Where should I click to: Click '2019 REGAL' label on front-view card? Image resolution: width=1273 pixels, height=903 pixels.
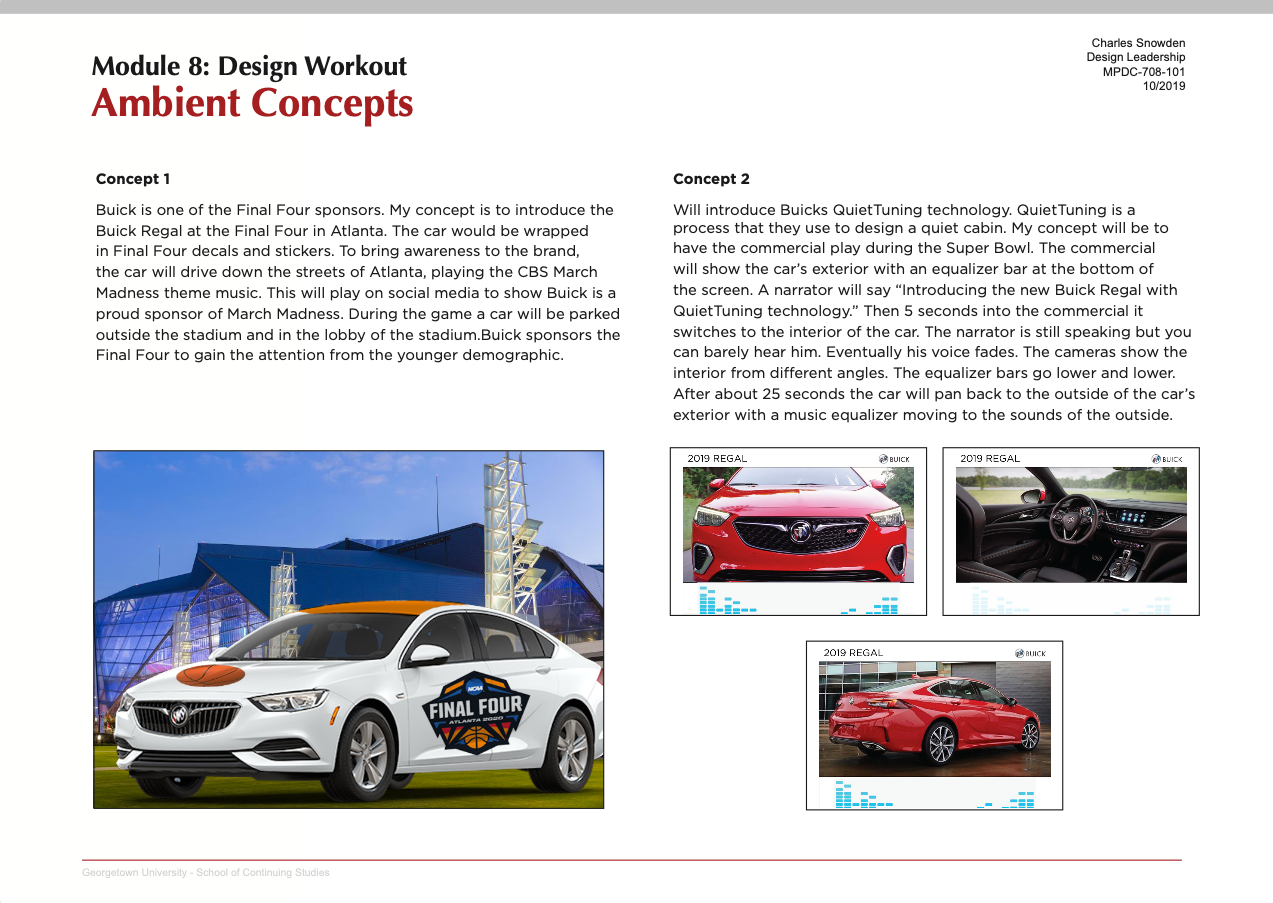click(x=717, y=459)
